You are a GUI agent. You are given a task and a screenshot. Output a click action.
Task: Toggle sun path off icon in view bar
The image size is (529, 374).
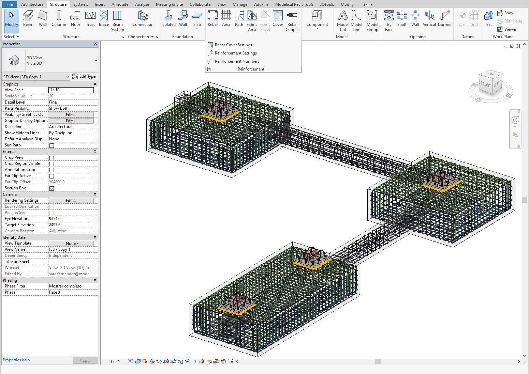pos(145,361)
